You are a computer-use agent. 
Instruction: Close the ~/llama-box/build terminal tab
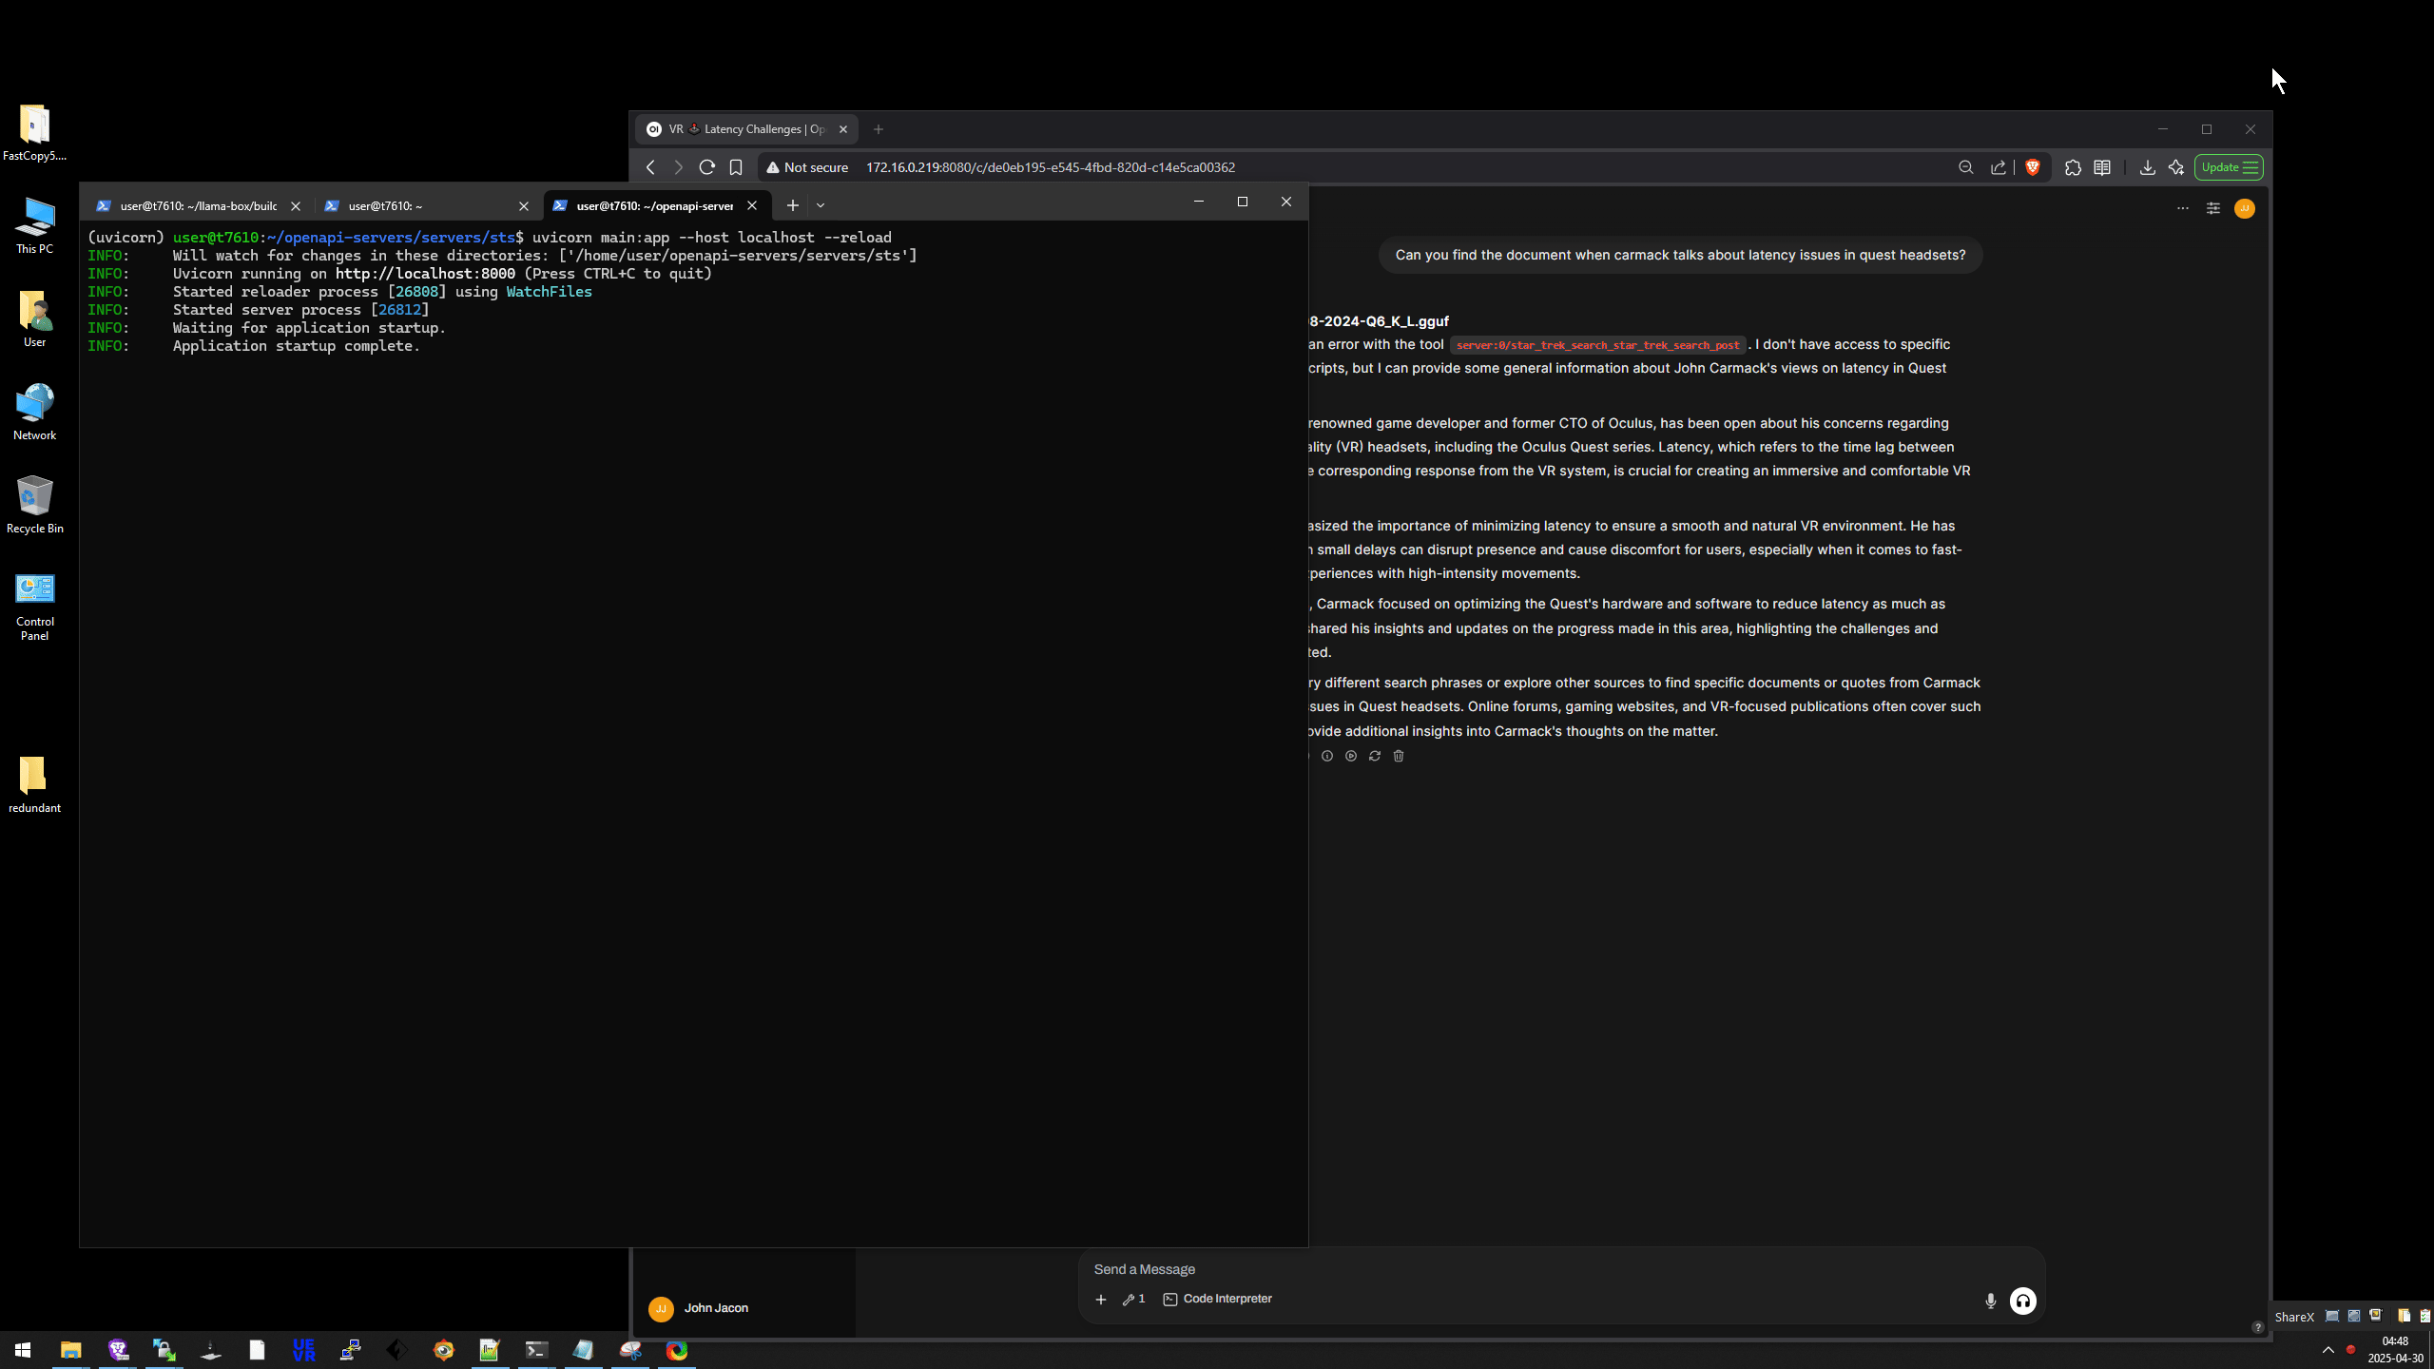[x=296, y=206]
